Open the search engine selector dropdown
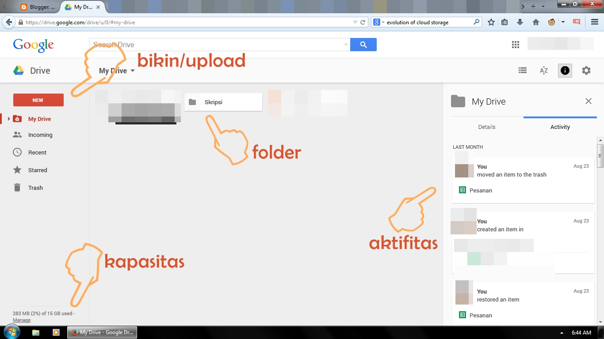This screenshot has height=339, width=604. point(379,22)
